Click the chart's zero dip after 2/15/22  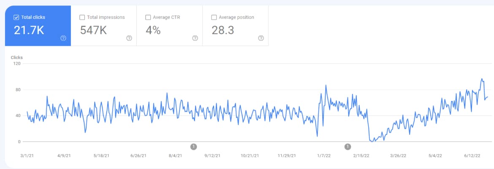click(x=372, y=142)
